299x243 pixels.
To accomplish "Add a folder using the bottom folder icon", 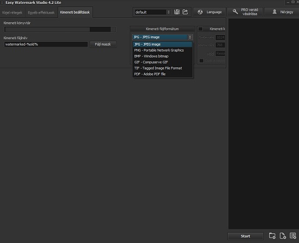I will click(272, 236).
